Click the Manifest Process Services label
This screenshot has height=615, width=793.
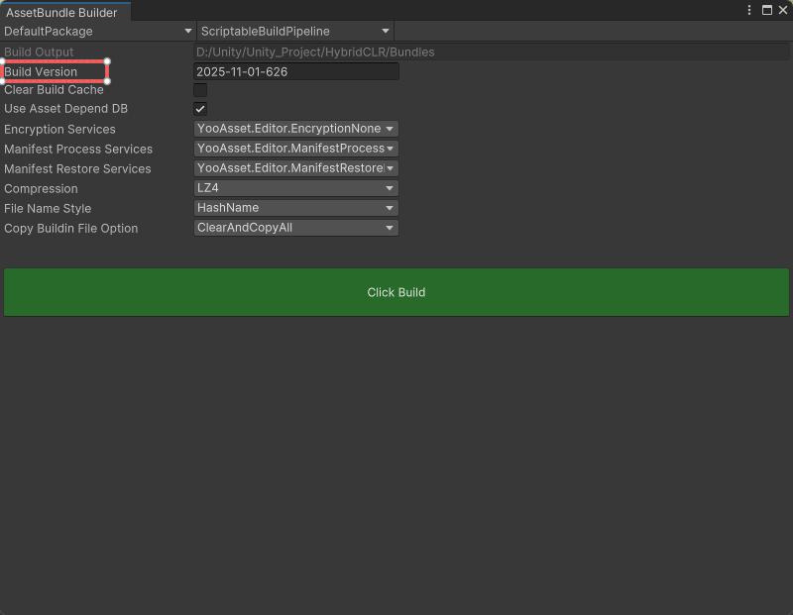point(78,150)
